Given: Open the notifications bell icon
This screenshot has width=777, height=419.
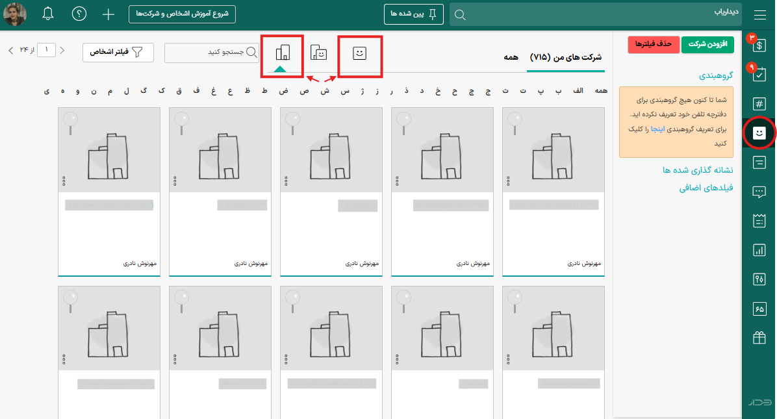Looking at the screenshot, I should coord(48,14).
